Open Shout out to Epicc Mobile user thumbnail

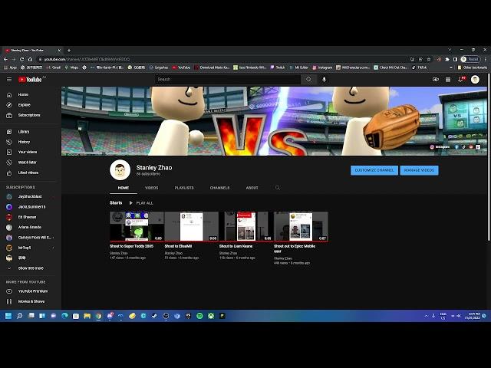coord(301,226)
